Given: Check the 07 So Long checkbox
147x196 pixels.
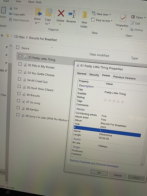Looking at the screenshot, I should 18,101.
